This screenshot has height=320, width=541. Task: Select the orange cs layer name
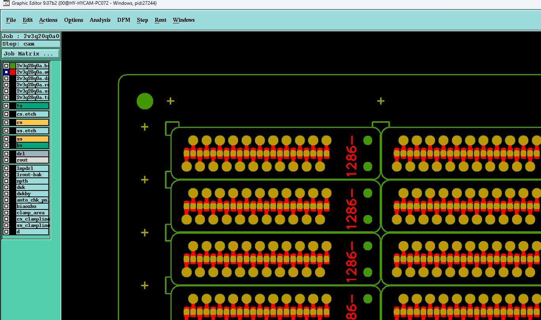pyautogui.click(x=32, y=122)
